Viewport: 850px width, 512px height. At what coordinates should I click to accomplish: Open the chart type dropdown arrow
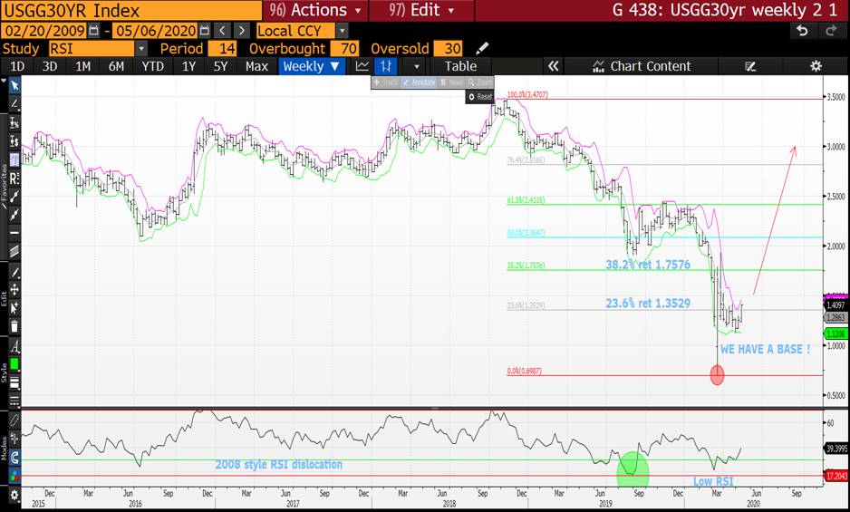click(x=416, y=67)
